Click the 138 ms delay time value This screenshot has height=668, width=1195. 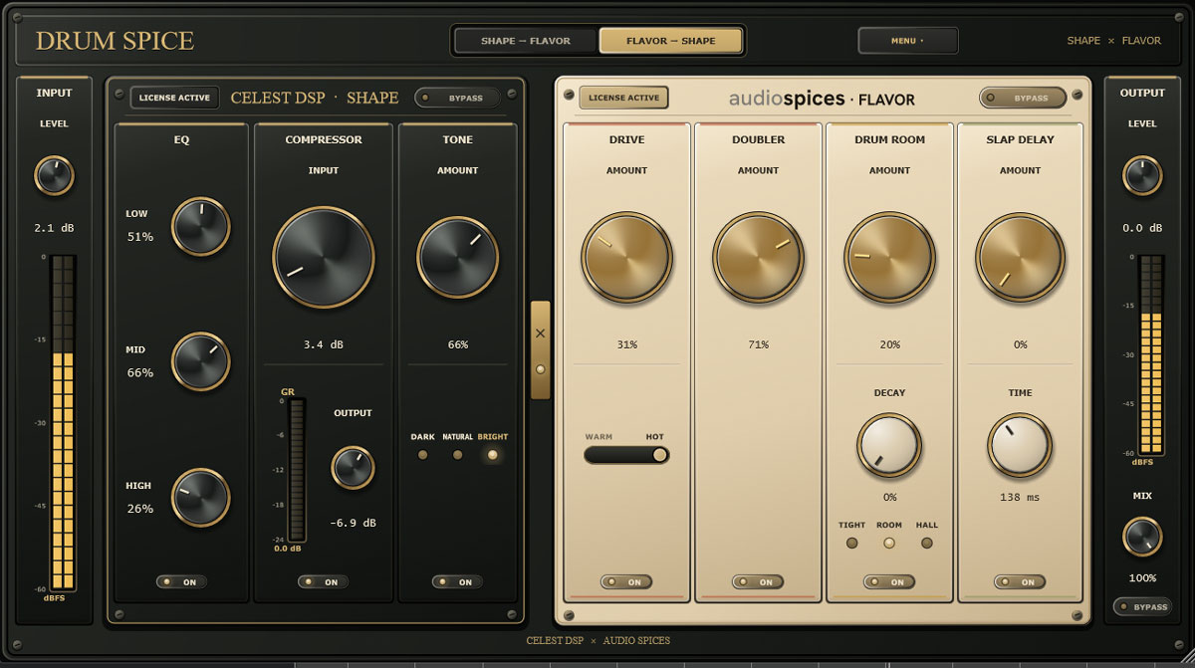pyautogui.click(x=1020, y=496)
